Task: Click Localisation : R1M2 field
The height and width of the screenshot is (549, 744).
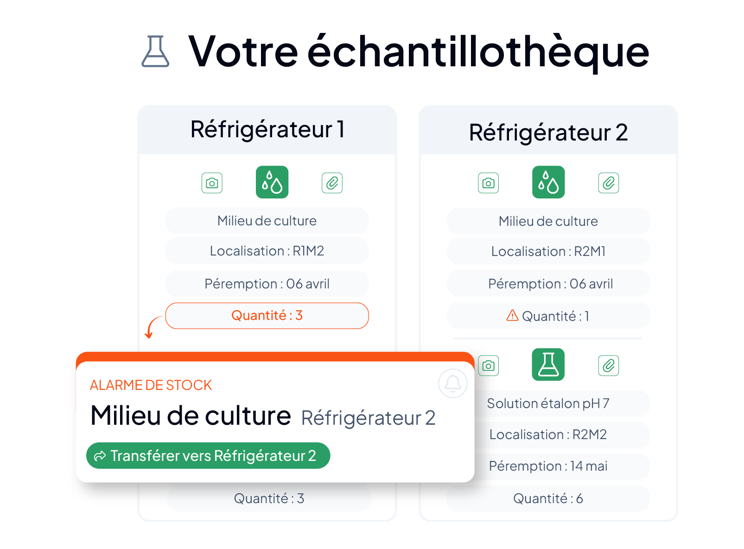Action: pyautogui.click(x=267, y=251)
